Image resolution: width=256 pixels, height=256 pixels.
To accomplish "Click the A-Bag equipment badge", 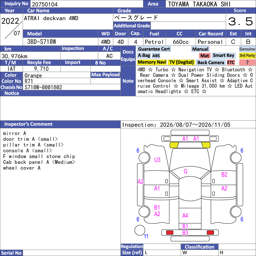I will pyautogui.click(x=144, y=55).
